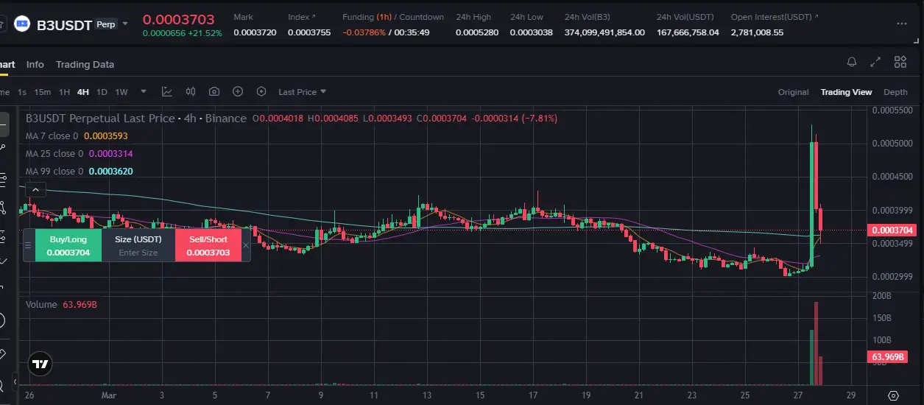Viewport: 924px width, 405px height.
Task: Click the Sell/Short button
Action: pos(208,245)
